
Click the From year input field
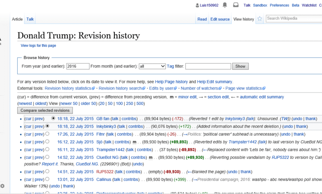pyautogui.click(x=78, y=66)
